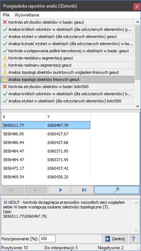Select coordinate row 5856473.17
The image size is (141, 251).
coord(46,168)
